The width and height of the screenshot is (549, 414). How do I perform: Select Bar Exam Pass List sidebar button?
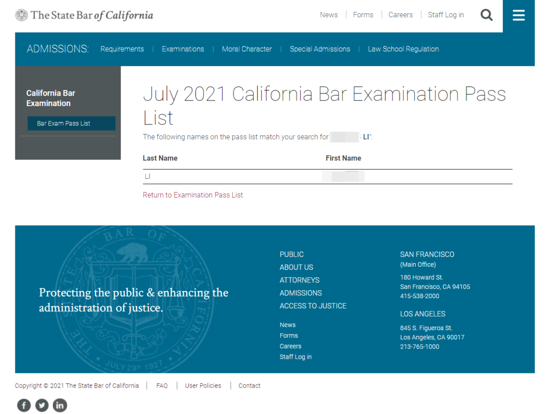pyautogui.click(x=72, y=123)
